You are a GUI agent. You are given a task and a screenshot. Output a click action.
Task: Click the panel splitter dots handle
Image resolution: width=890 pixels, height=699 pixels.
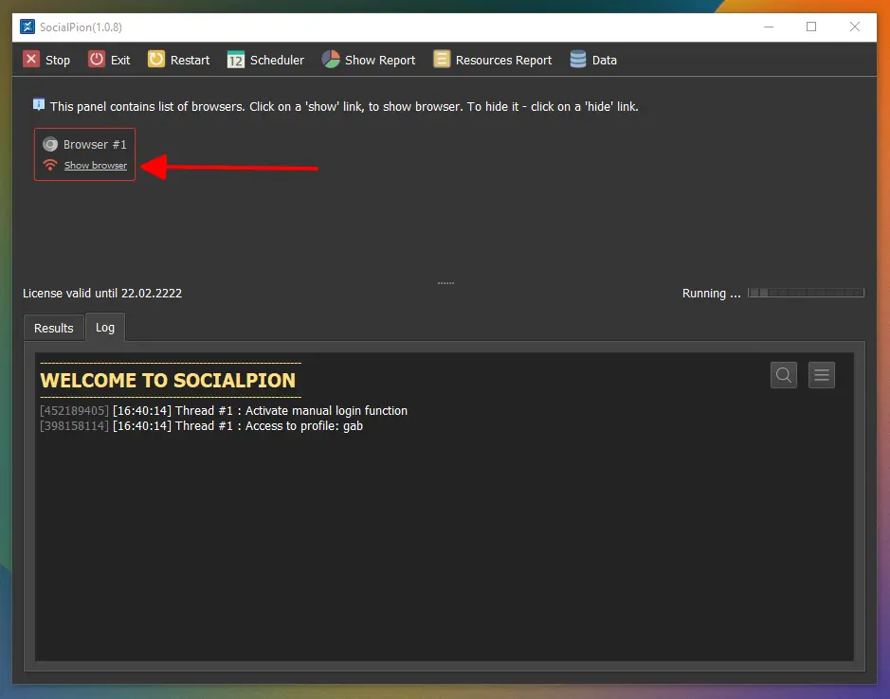pos(445,282)
